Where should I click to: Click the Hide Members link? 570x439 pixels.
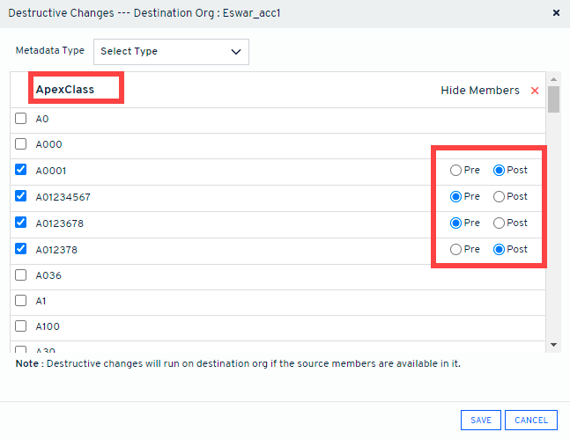point(479,91)
